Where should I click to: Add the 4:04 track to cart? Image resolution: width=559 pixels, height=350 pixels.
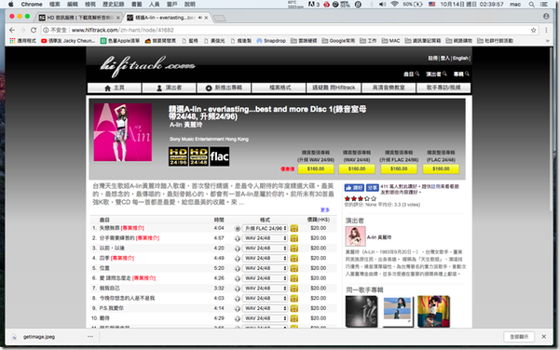point(294,229)
